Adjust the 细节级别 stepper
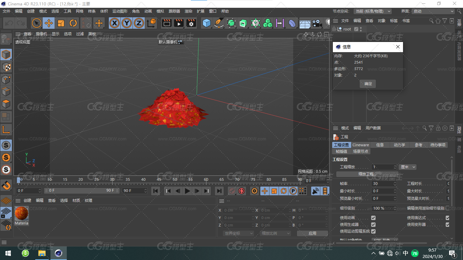The image size is (463, 260). point(395,208)
